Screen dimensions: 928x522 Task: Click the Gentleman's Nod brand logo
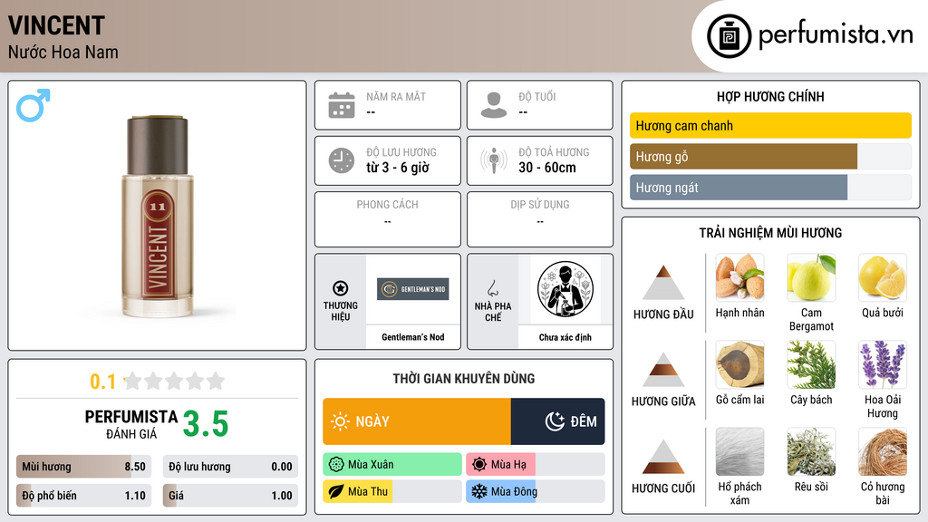click(x=413, y=289)
